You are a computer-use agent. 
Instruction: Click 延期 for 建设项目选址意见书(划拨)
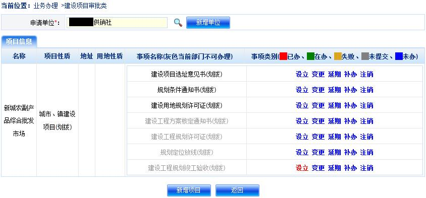point(334,74)
